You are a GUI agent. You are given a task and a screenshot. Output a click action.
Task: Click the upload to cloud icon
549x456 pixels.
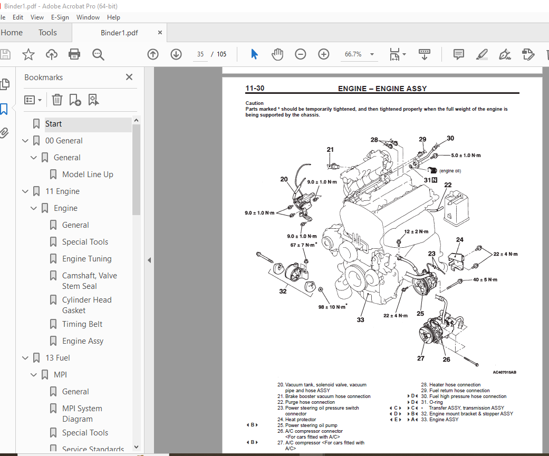click(52, 54)
